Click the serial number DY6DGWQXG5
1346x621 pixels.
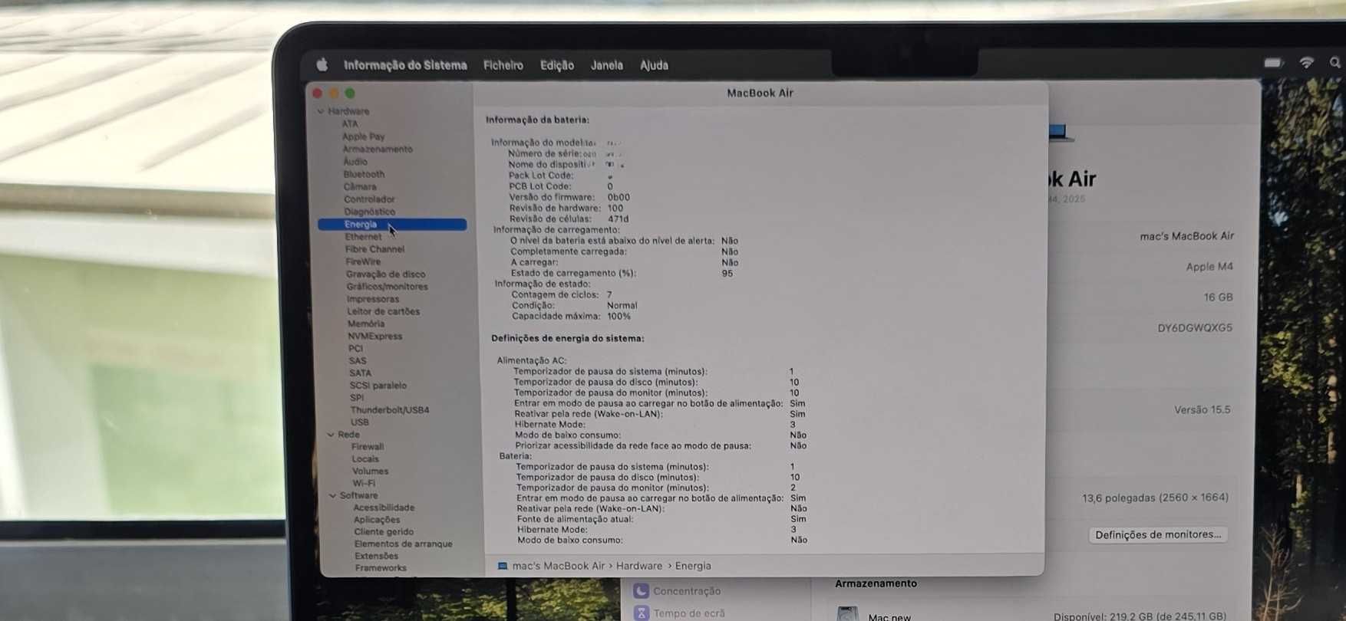click(1195, 328)
